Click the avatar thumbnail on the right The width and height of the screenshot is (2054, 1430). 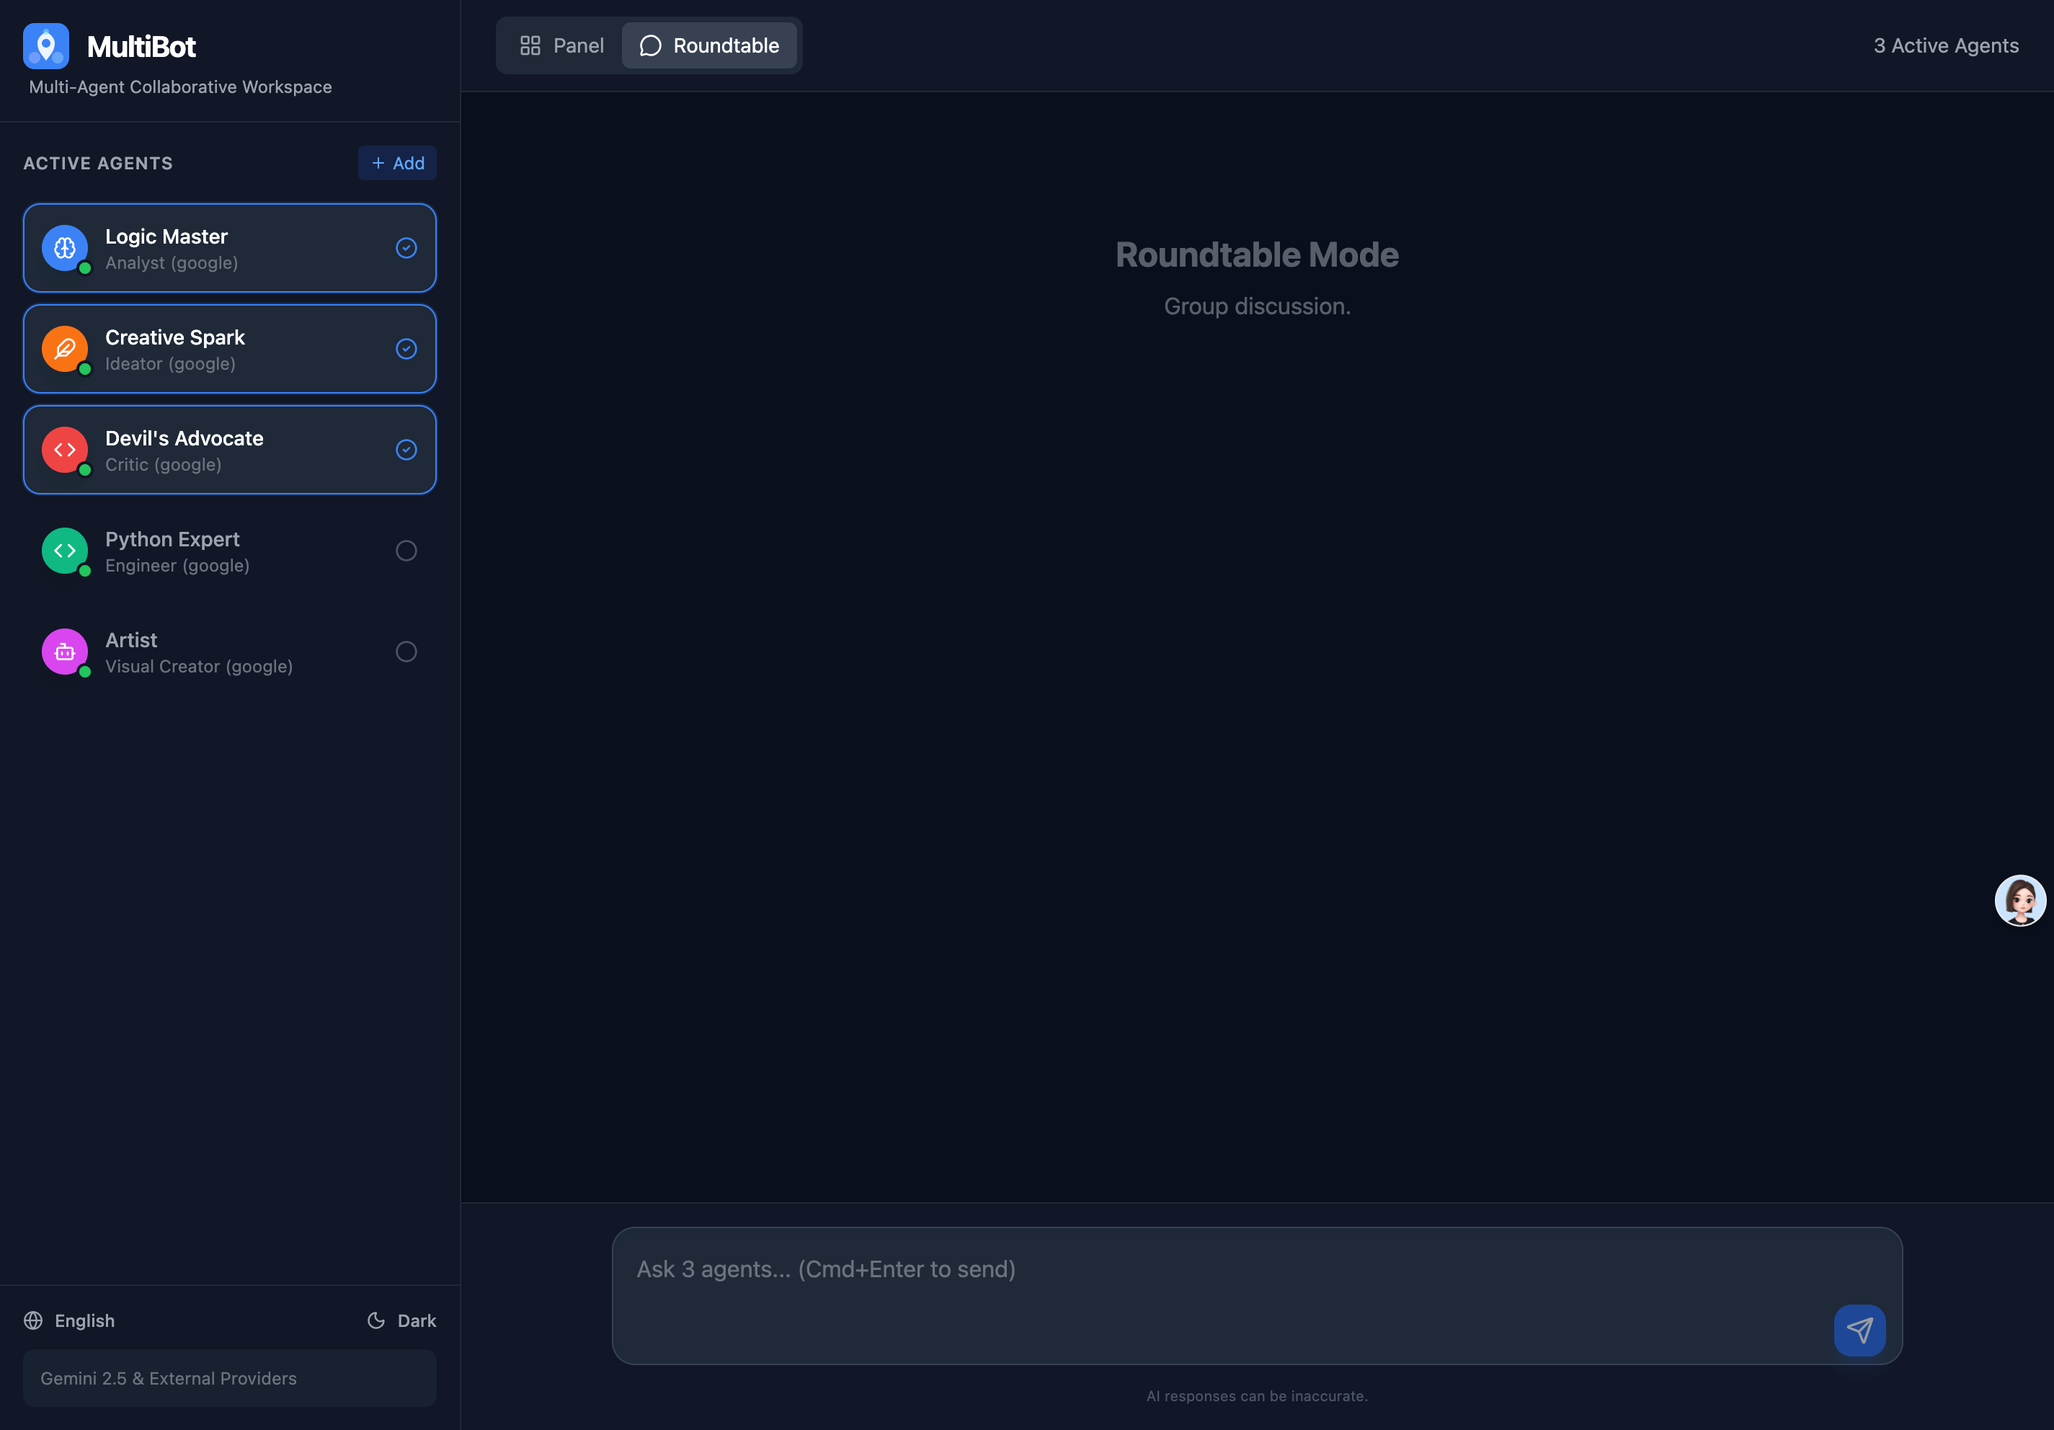tap(2020, 900)
